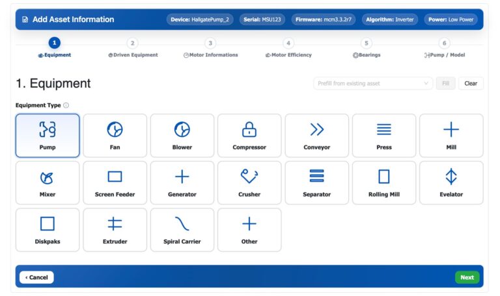Click the "Add Asset Information" title

pyautogui.click(x=74, y=19)
